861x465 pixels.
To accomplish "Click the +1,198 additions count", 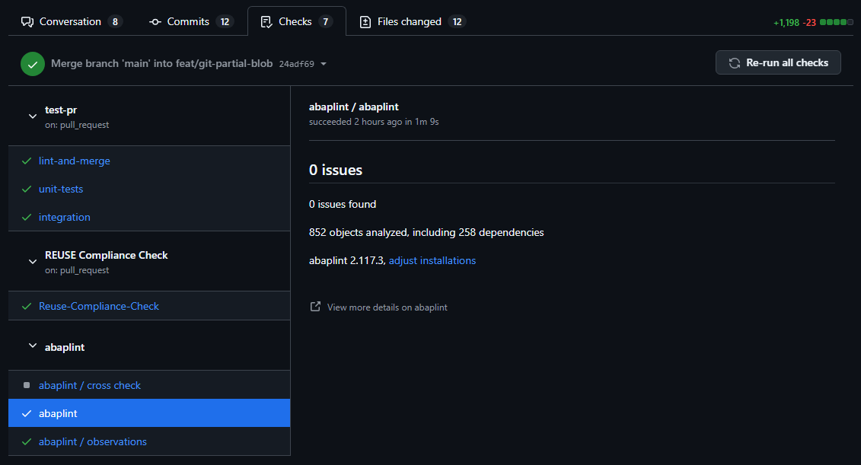I will (x=786, y=23).
